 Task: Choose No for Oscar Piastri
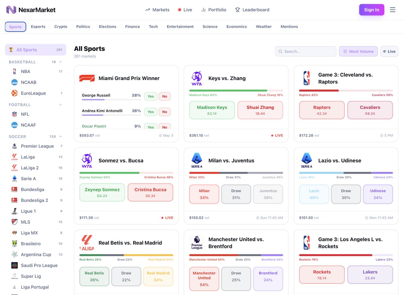point(165,126)
